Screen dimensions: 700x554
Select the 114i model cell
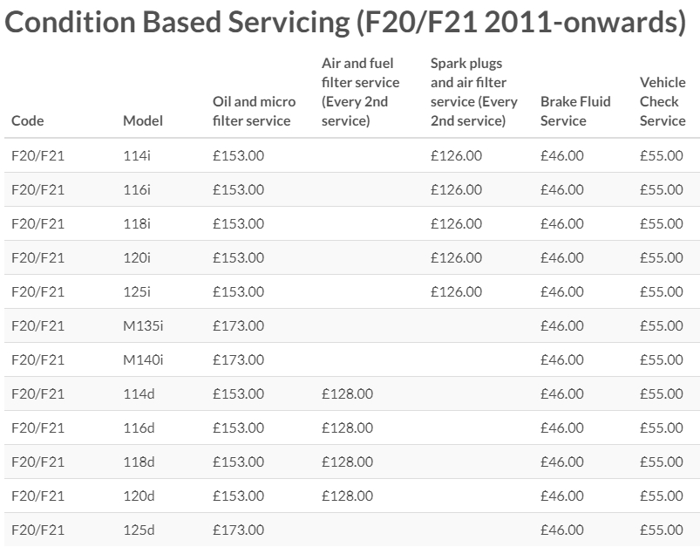(137, 155)
